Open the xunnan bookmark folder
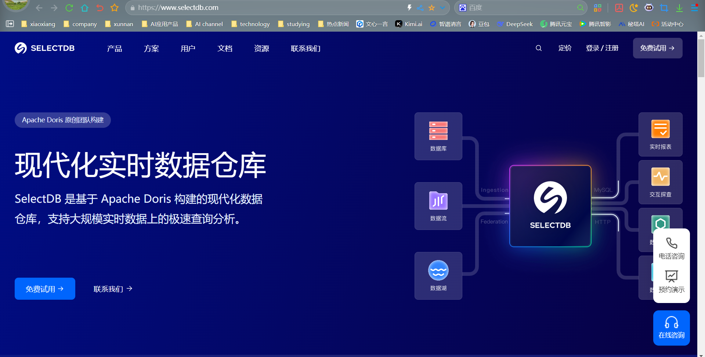This screenshot has width=705, height=357. click(x=119, y=24)
